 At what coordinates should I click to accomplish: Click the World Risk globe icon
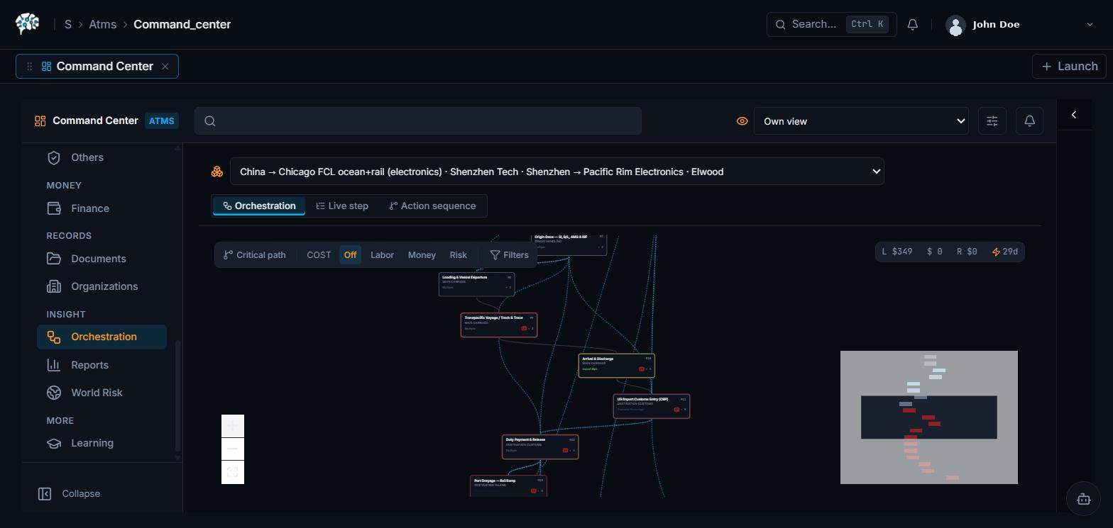coord(54,393)
